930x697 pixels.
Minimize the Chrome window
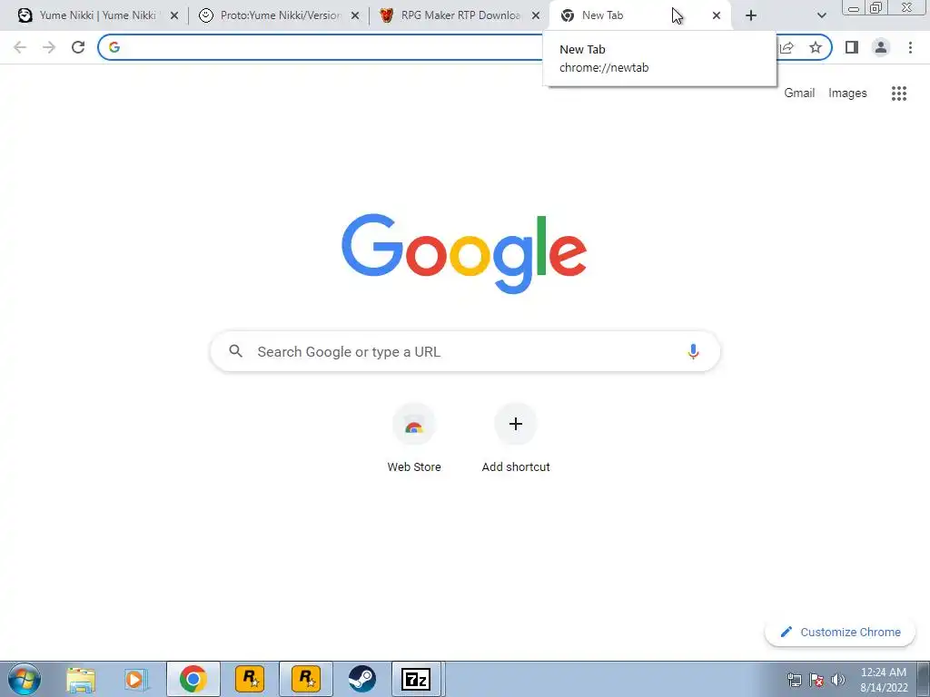pyautogui.click(x=854, y=8)
